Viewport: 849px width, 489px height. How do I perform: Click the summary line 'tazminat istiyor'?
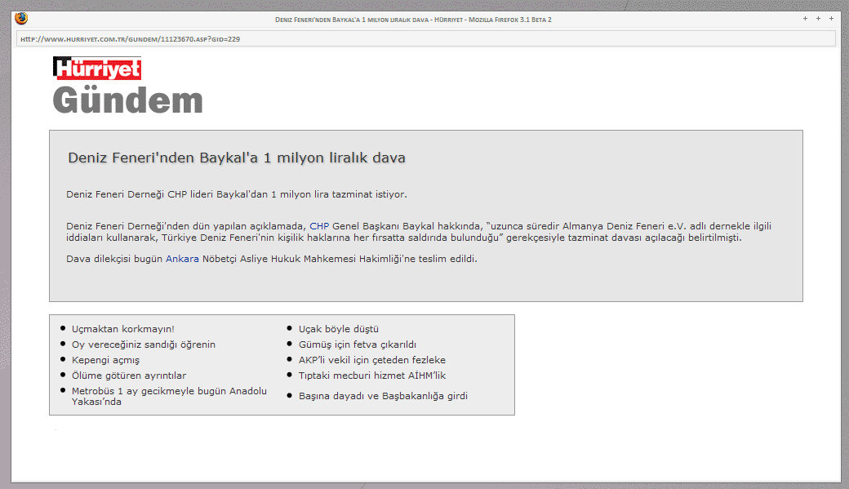coord(237,194)
